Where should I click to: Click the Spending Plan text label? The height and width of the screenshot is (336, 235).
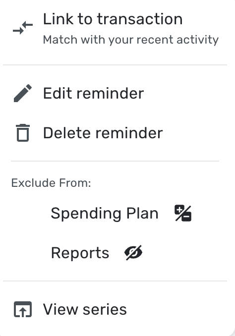click(x=105, y=214)
